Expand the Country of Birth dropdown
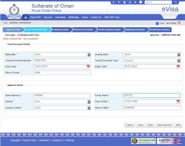Screen dimensions: 185x146 pyautogui.click(x=89, y=108)
